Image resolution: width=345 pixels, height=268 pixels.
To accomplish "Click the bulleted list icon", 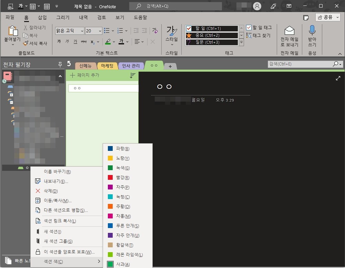I will 107,31.
